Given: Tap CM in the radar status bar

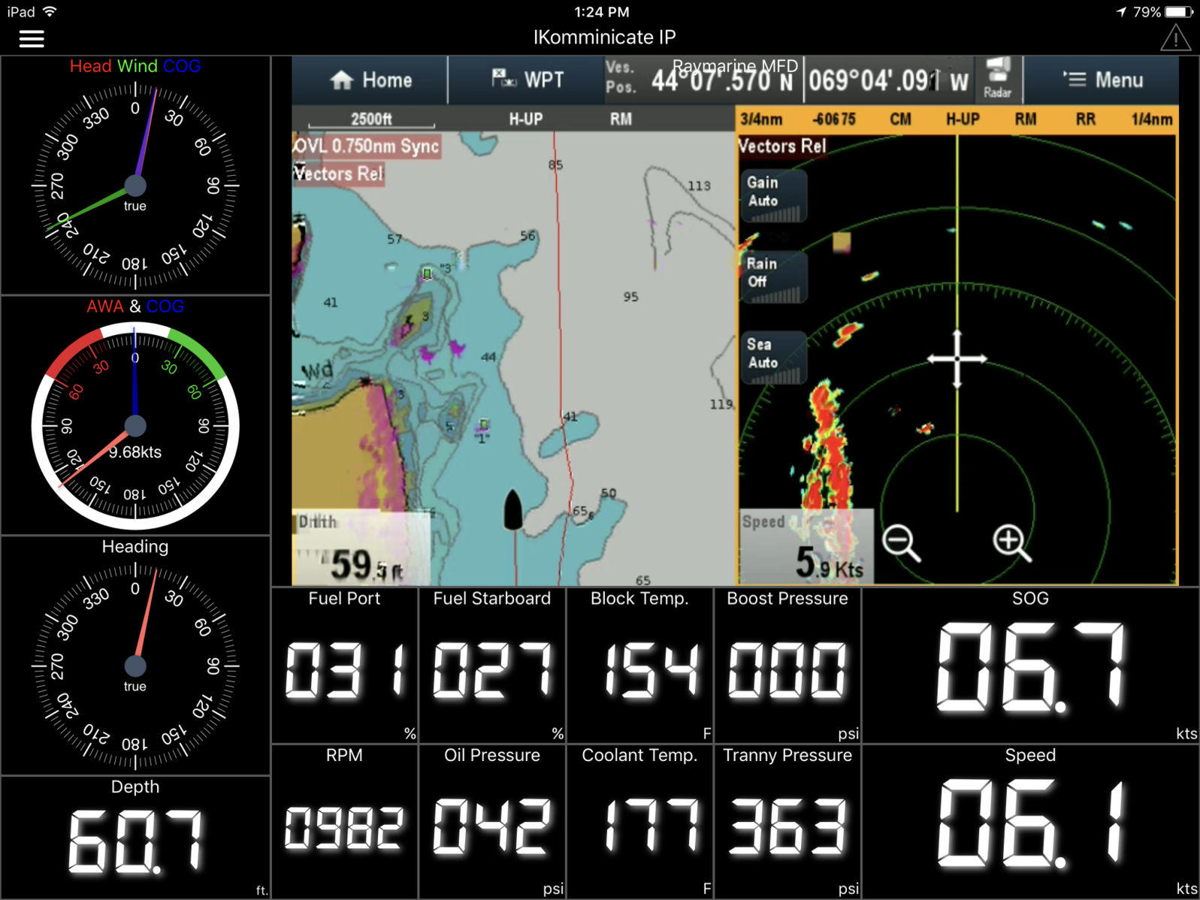Looking at the screenshot, I should [900, 119].
